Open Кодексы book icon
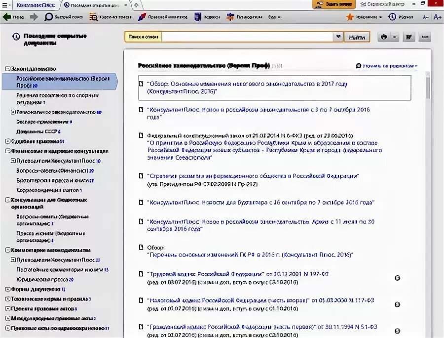 point(198,17)
